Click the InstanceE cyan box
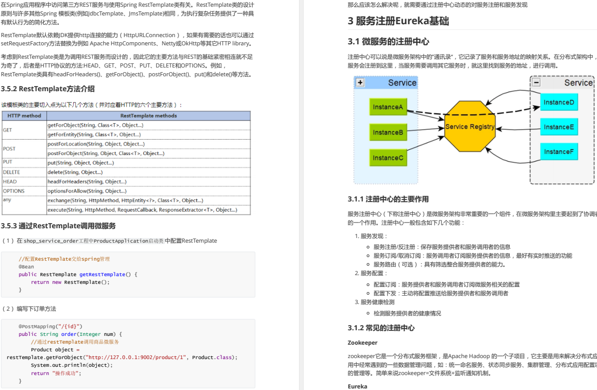597x390 pixels. tap(558, 127)
